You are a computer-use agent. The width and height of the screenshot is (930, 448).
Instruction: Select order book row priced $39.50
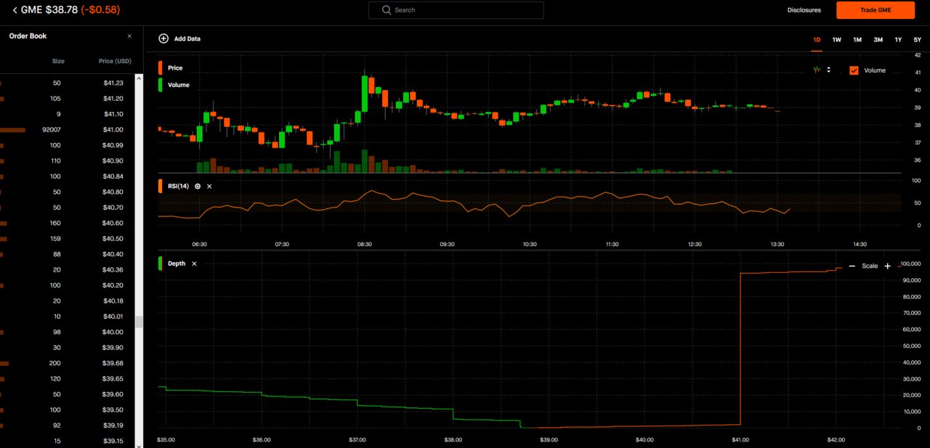coord(68,410)
